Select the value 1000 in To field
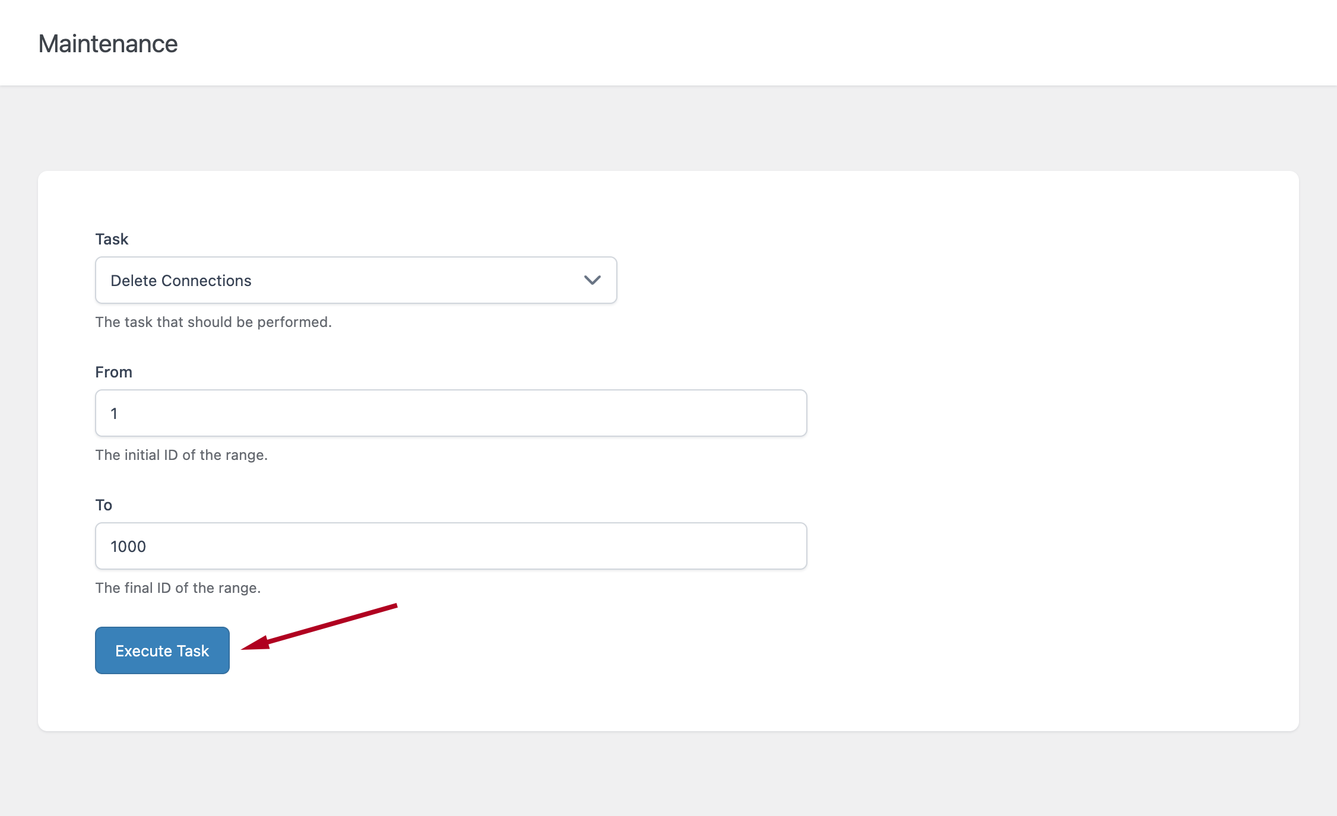The width and height of the screenshot is (1337, 816). pyautogui.click(x=128, y=546)
